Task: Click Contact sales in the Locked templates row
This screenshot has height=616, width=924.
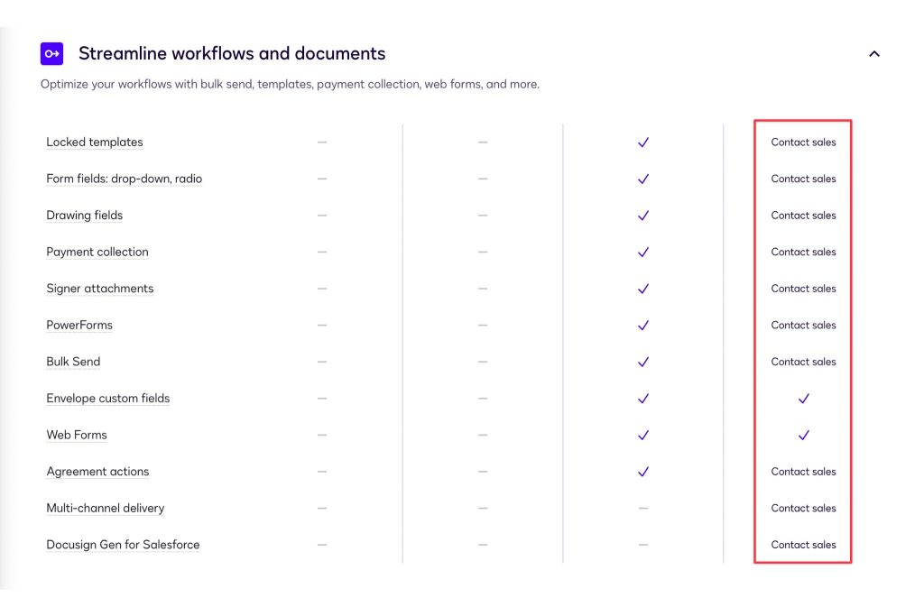Action: 803,143
